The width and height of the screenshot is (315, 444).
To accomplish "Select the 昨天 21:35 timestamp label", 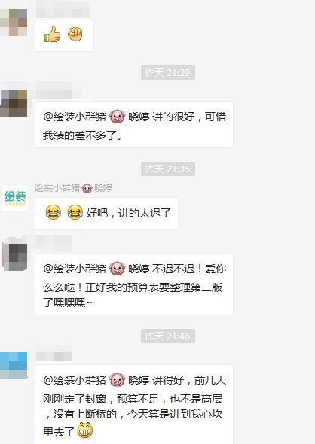I will point(168,169).
